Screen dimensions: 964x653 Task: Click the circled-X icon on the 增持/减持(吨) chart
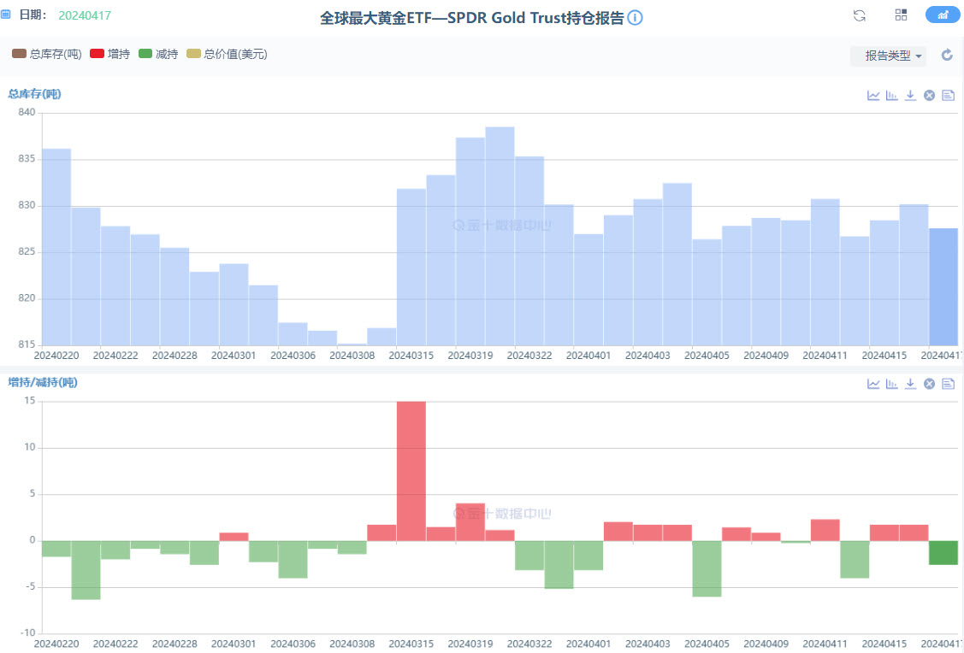pyautogui.click(x=929, y=384)
